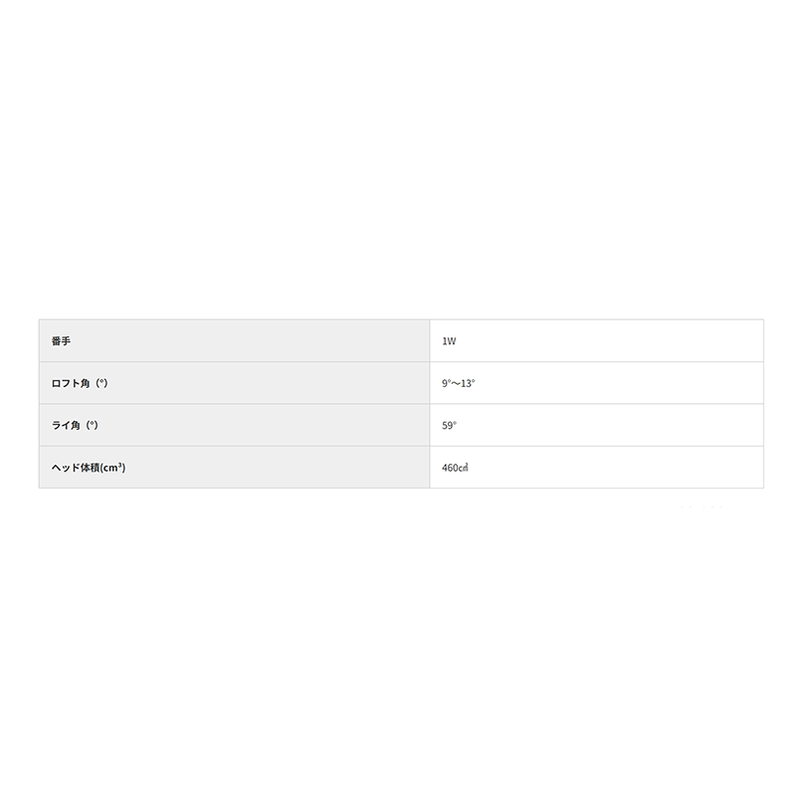Select the 460cm³ head volume value
The width and height of the screenshot is (796, 796).
[597, 468]
